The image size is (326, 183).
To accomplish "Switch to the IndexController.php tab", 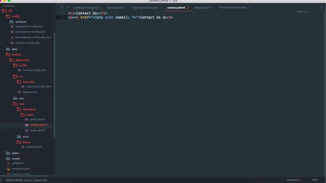I will pyautogui.click(x=145, y=8).
